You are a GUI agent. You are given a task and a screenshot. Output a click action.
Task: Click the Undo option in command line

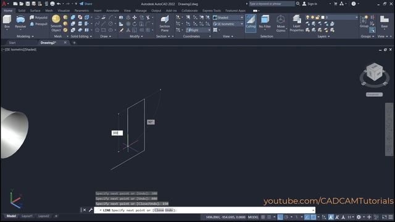pyautogui.click(x=169, y=210)
